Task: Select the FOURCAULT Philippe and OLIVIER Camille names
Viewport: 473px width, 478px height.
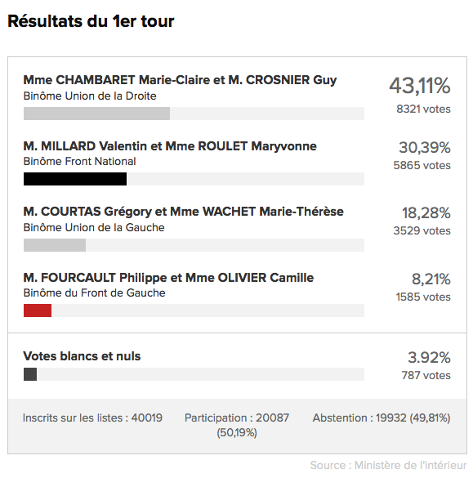Action: 168,278
